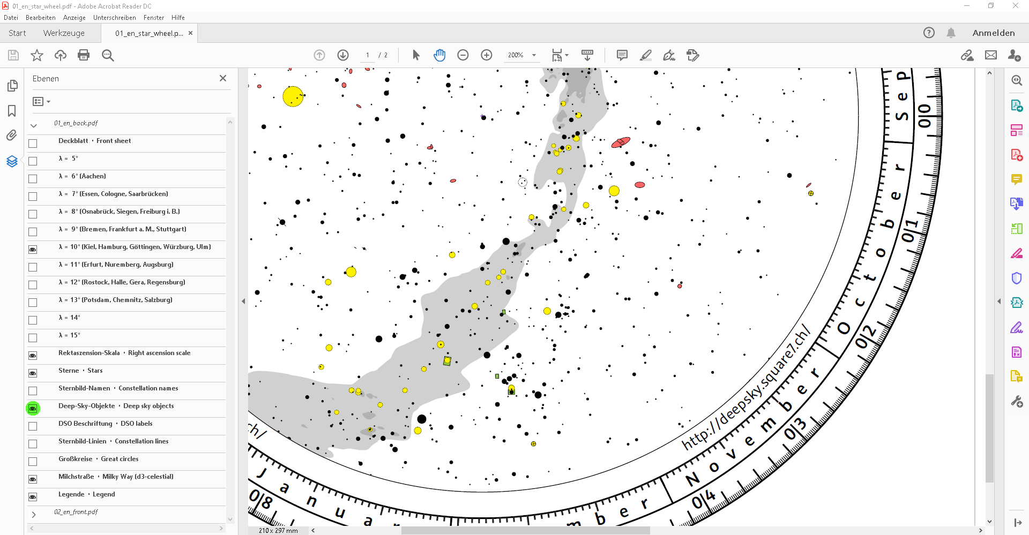Click the zoom in plus icon

487,55
